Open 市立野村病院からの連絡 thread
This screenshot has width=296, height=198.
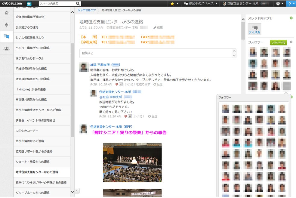[x=42, y=100]
